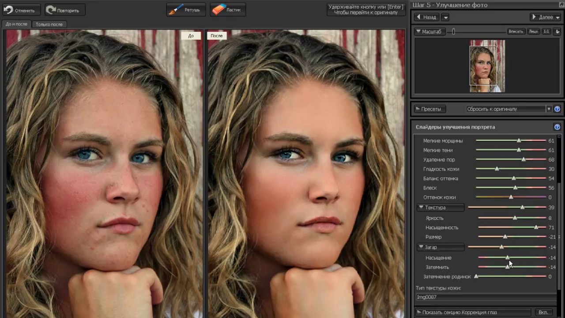Click the После label on right image

pyautogui.click(x=217, y=36)
